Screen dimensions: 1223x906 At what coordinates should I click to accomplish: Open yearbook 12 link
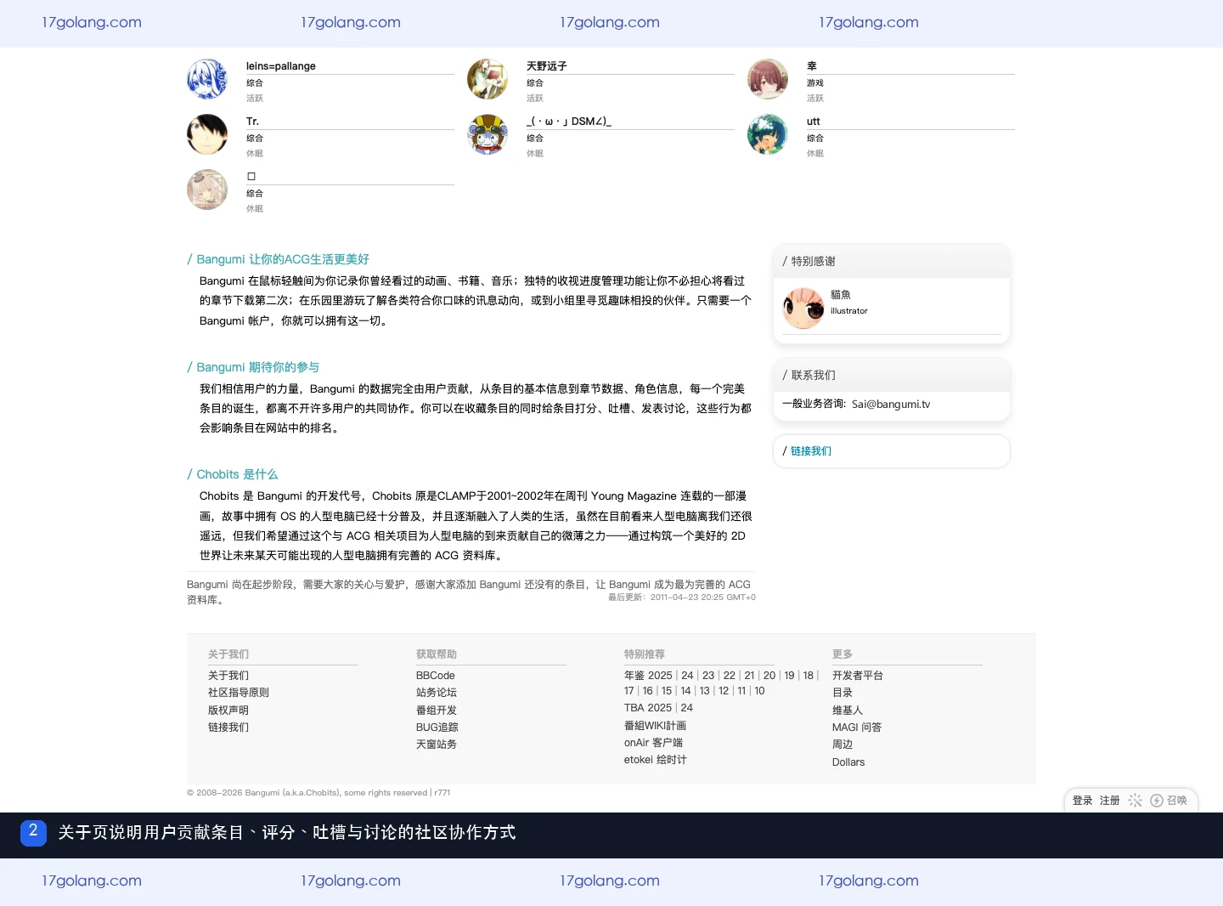pyautogui.click(x=724, y=691)
